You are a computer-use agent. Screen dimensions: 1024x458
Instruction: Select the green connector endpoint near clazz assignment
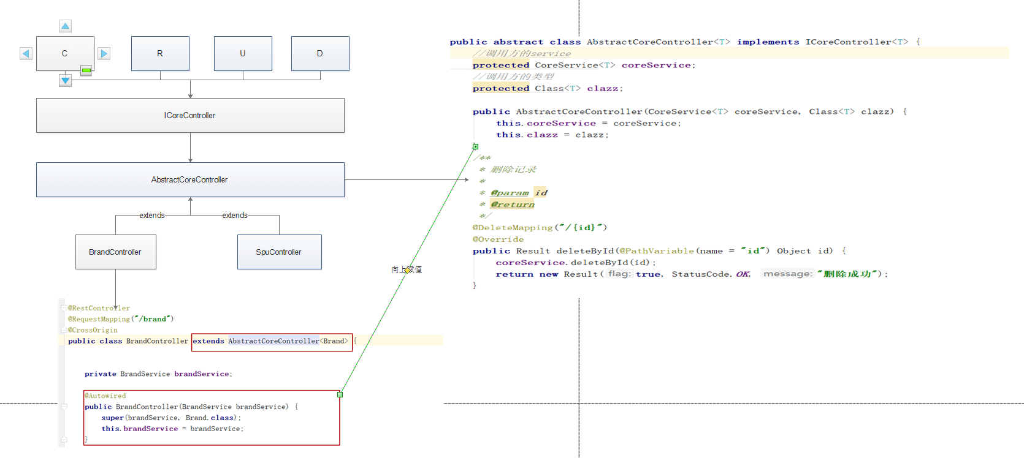tap(475, 146)
